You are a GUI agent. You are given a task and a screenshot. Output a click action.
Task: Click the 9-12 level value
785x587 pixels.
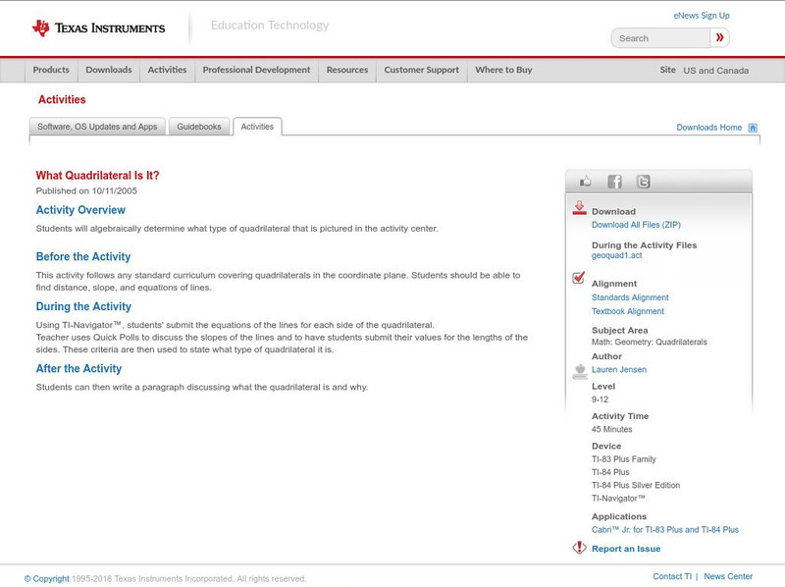[x=600, y=400]
